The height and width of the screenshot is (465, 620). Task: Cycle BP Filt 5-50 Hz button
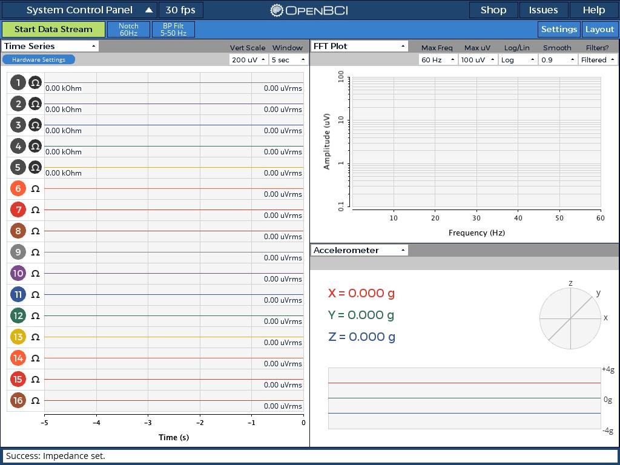(x=173, y=29)
